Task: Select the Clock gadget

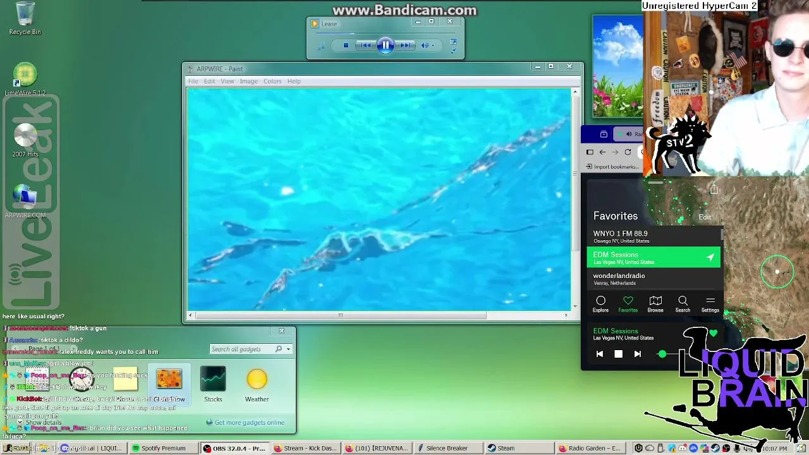Action: [x=82, y=379]
